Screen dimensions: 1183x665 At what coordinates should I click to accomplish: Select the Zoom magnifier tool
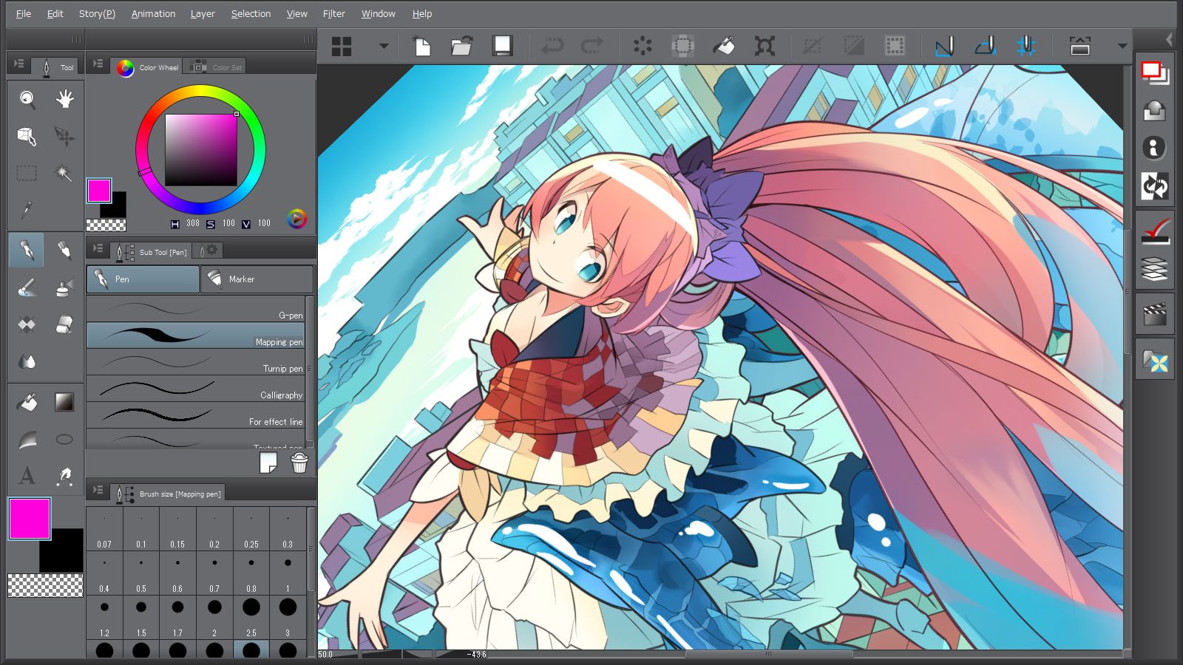tap(27, 99)
